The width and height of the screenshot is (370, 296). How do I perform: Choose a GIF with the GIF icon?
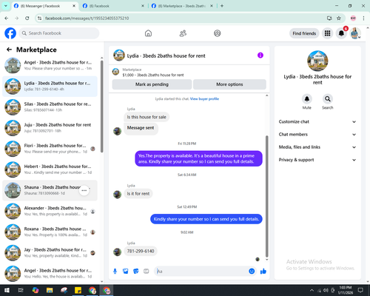click(146, 272)
